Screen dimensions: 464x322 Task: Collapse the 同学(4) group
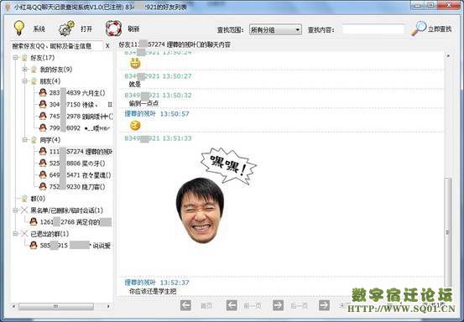click(25, 139)
